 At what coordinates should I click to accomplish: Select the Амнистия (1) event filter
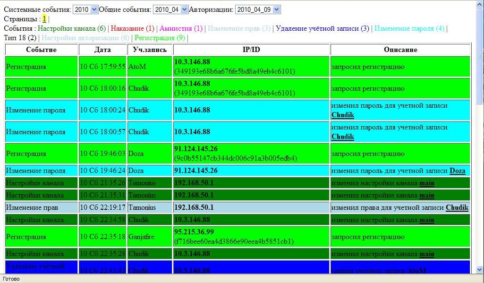click(181, 28)
